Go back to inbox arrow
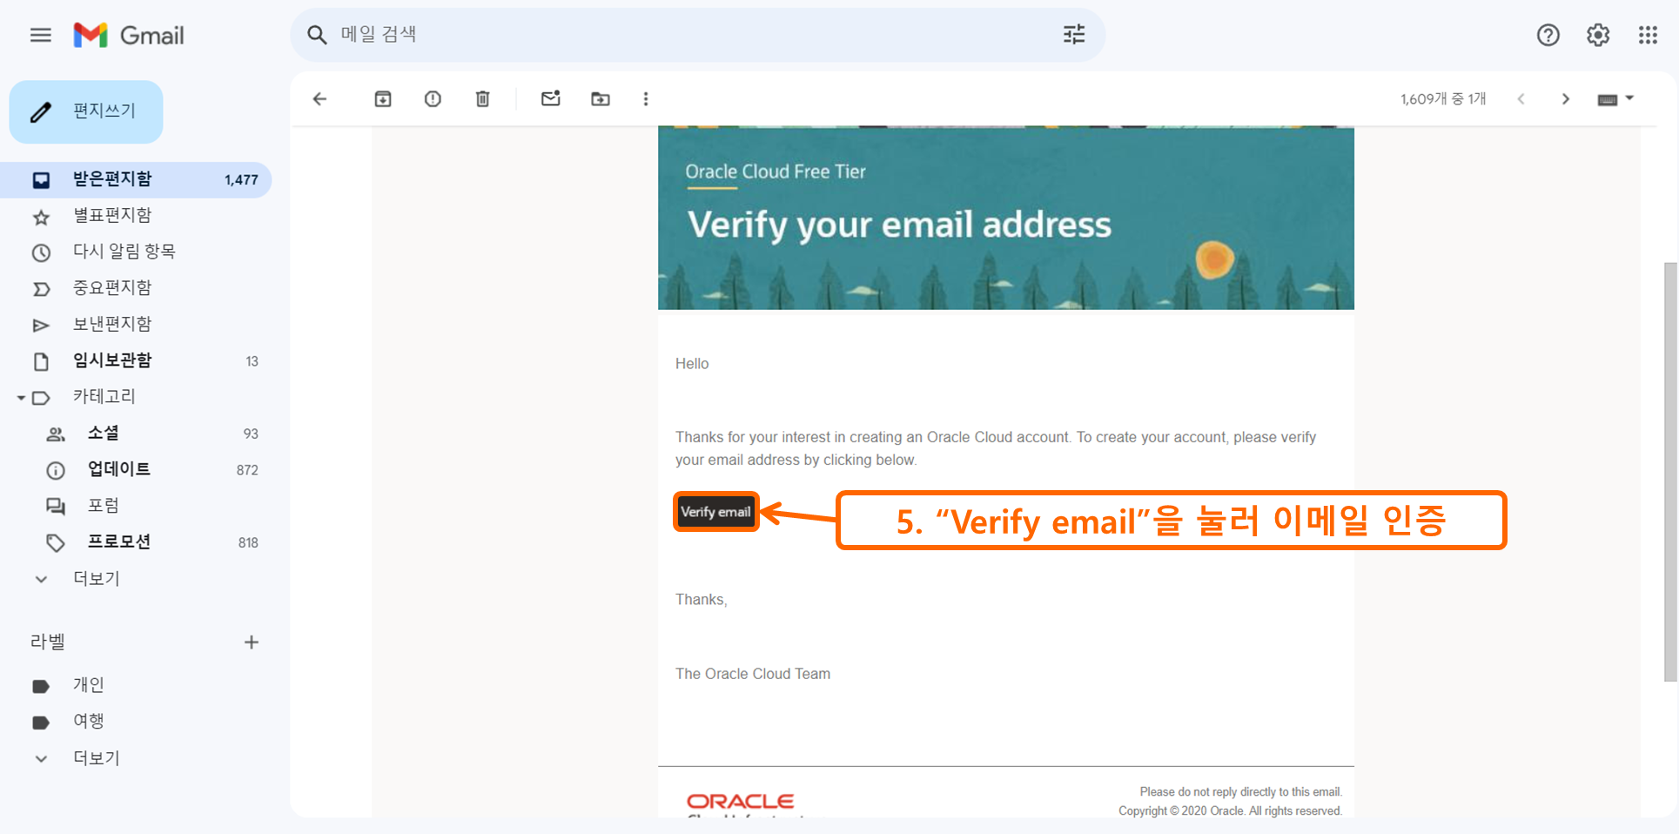The image size is (1679, 834). [x=319, y=99]
